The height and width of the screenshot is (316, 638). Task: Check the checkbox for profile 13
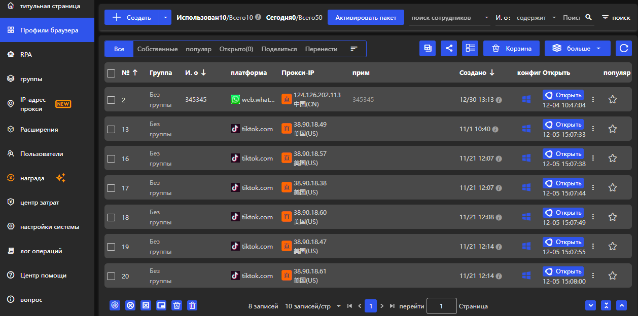pos(111,130)
